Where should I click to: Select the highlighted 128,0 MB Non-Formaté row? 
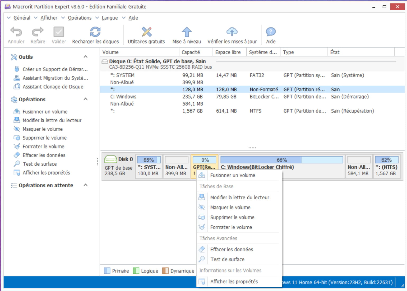point(252,90)
